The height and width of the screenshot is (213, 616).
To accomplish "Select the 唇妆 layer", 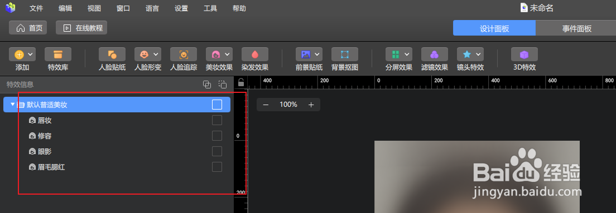I will tap(117, 121).
